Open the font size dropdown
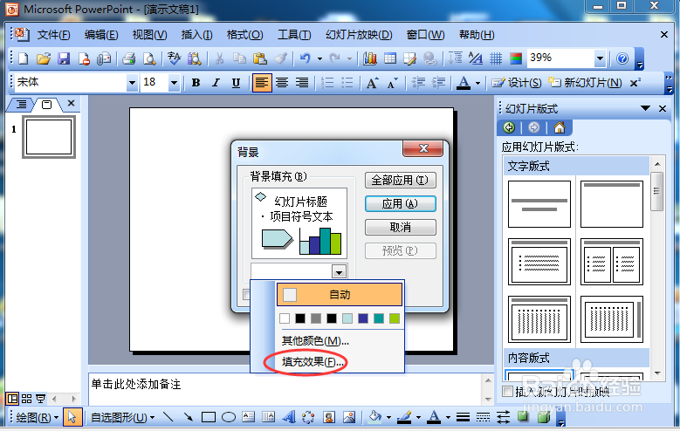The image size is (680, 431). (174, 82)
